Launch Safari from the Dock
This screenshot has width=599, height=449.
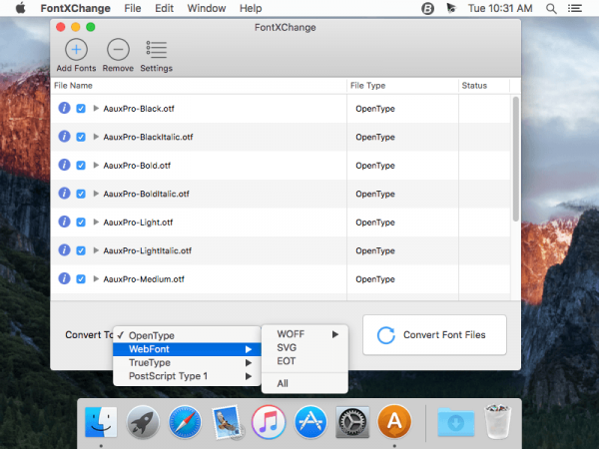pos(185,422)
